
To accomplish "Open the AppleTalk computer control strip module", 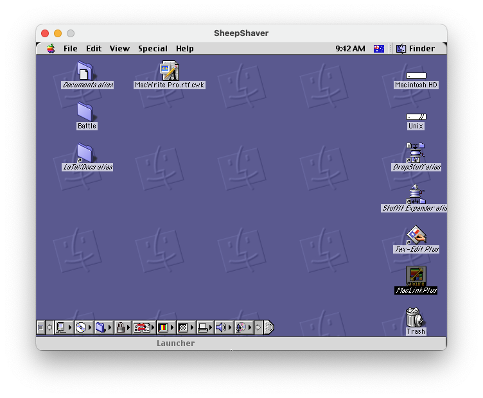I will pos(64,327).
